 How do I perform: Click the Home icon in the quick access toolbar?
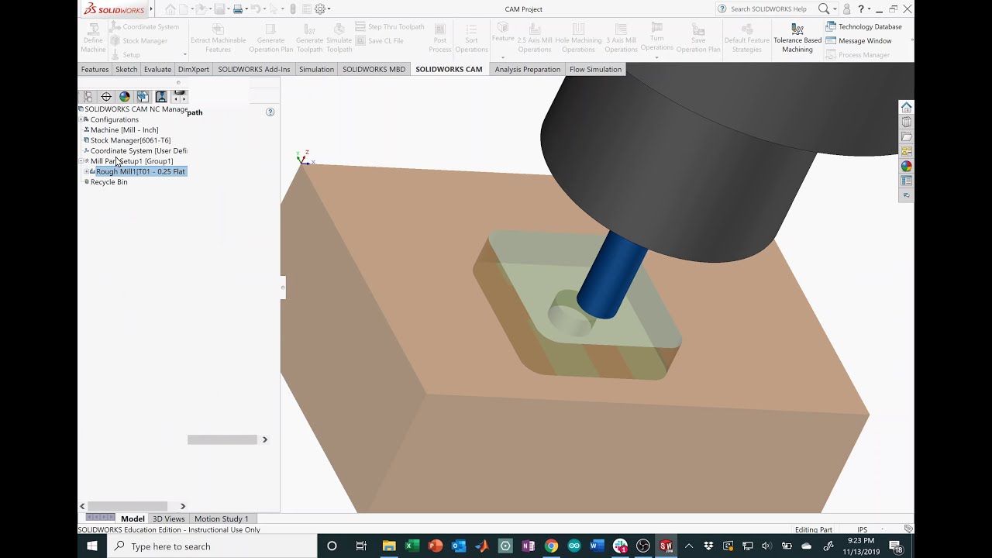coord(170,9)
